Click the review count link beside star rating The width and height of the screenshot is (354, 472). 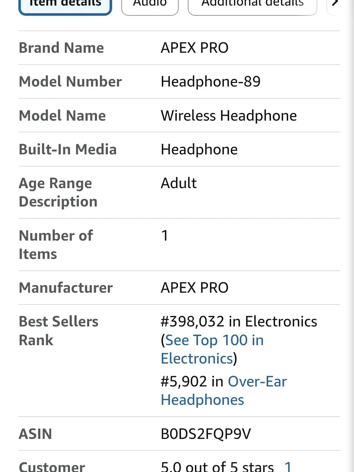point(288,467)
